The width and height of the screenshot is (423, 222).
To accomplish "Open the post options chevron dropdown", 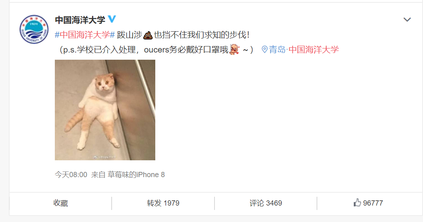I will pos(407,20).
